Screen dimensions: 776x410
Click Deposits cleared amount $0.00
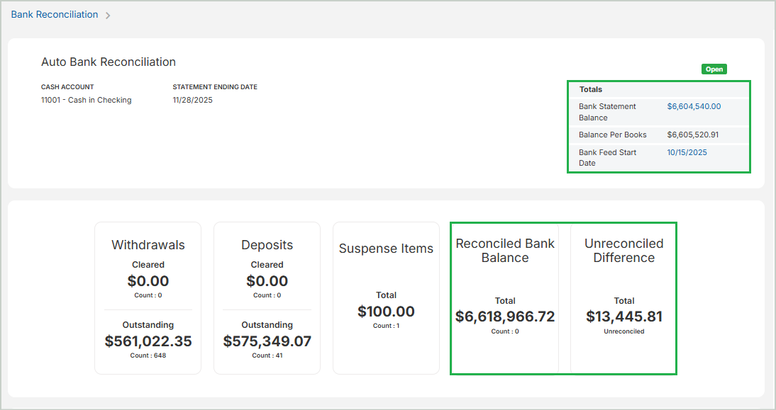[x=267, y=281]
